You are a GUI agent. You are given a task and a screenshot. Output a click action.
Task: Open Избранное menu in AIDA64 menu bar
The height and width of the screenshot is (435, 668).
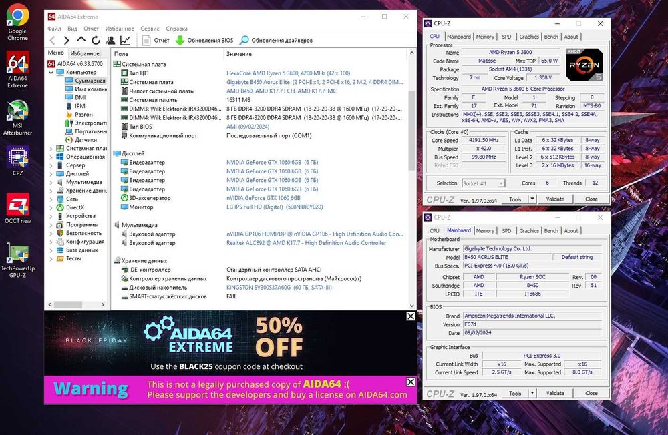[x=120, y=29]
